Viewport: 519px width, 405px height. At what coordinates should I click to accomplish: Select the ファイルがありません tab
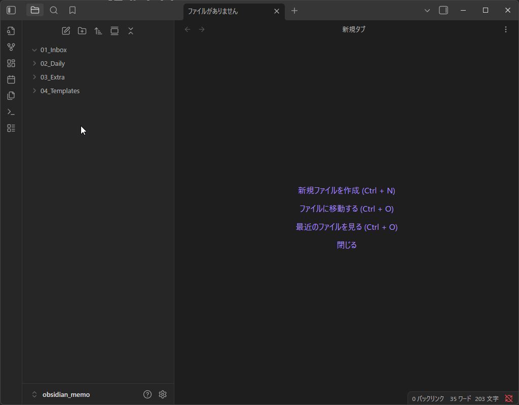(228, 11)
